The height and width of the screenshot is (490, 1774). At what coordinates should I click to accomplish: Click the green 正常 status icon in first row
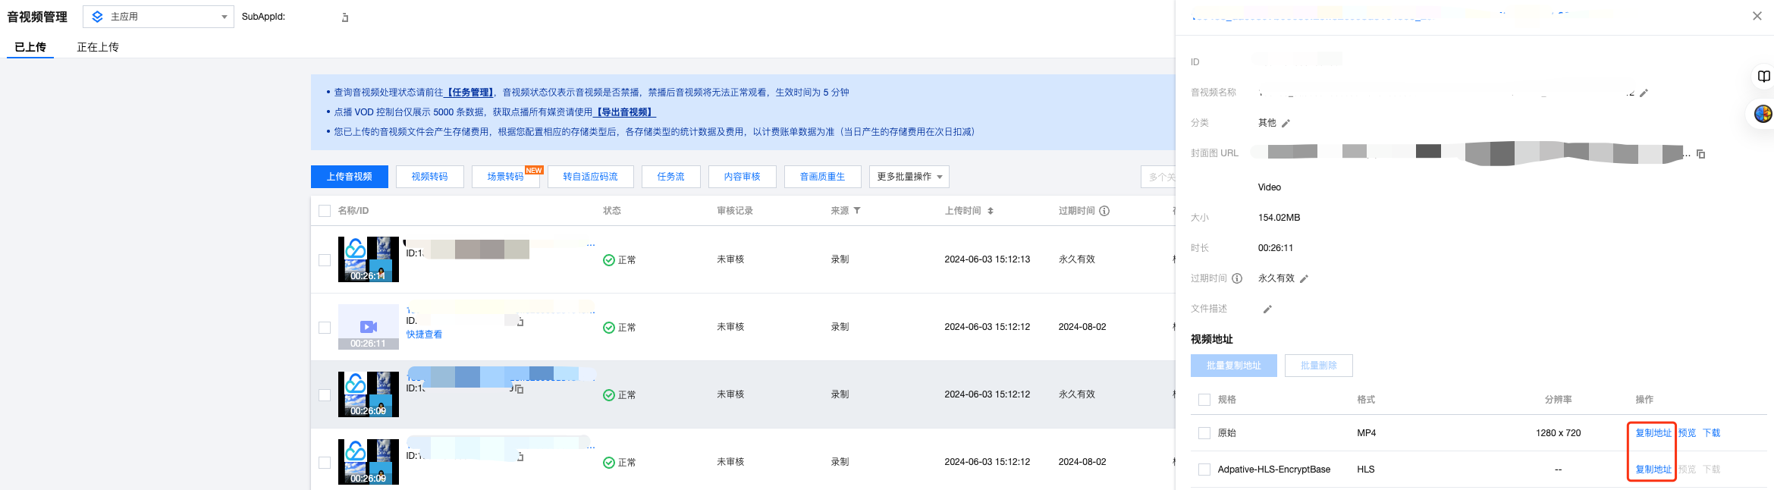coord(608,260)
